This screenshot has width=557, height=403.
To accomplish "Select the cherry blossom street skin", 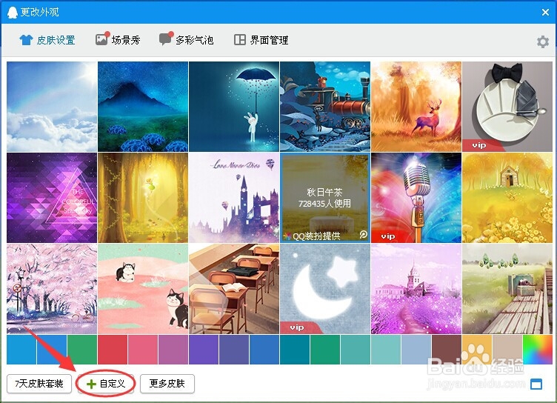I will [52, 289].
